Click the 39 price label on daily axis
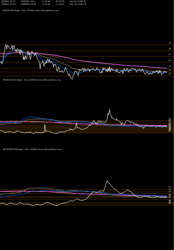This screenshot has height=250, width=174. (169, 70)
